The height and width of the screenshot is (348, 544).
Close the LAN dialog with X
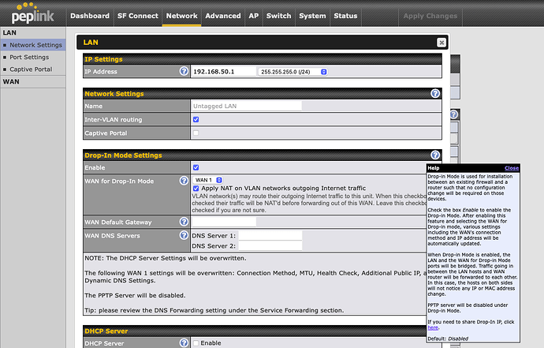click(442, 43)
